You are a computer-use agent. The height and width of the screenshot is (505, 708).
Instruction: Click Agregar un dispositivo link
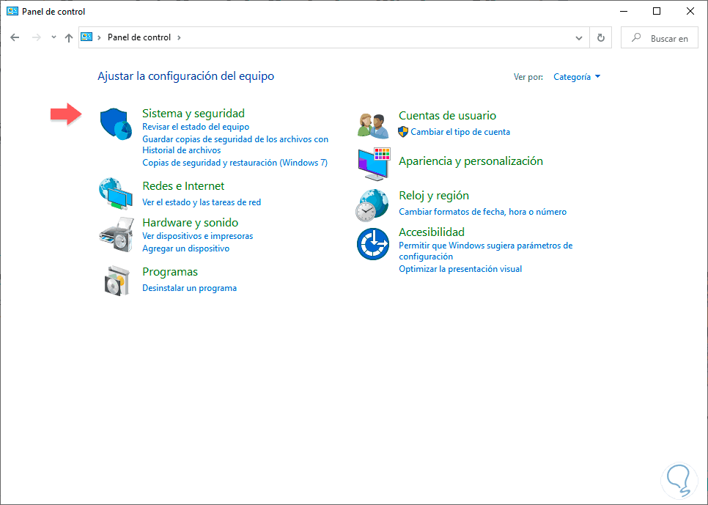[185, 248]
